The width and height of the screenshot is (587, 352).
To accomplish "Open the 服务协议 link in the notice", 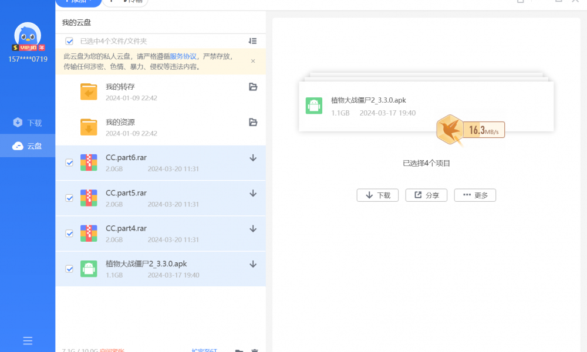I will coord(183,57).
